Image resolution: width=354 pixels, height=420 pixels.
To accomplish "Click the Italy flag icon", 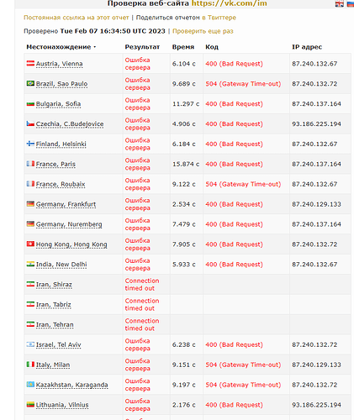I will point(30,365).
